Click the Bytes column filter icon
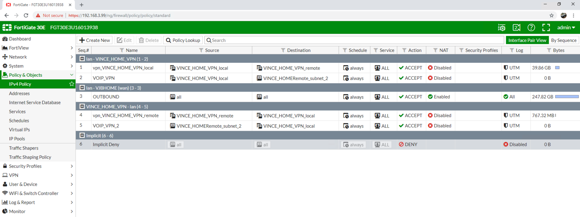The width and height of the screenshot is (580, 217). [549, 50]
